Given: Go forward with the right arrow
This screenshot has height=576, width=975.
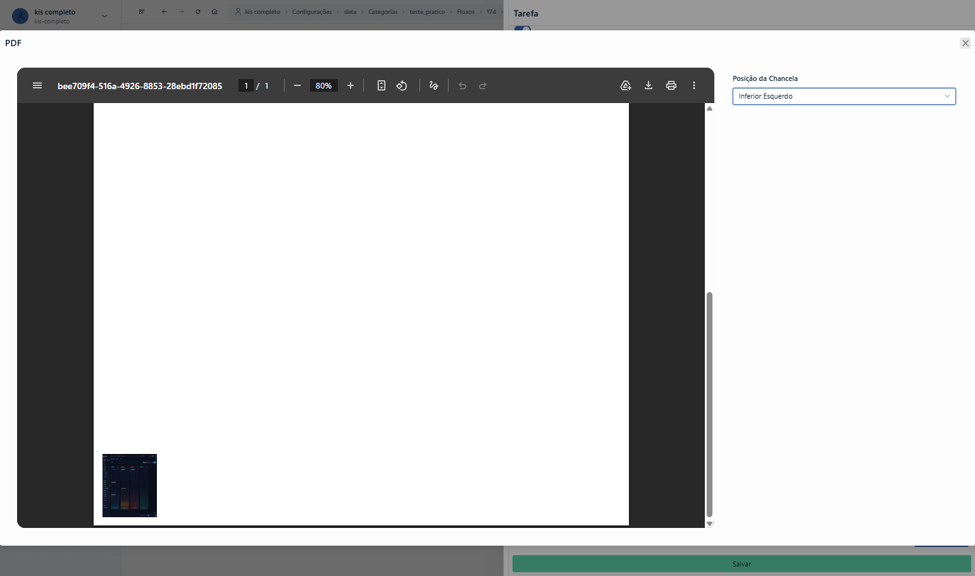Looking at the screenshot, I should coord(182,11).
